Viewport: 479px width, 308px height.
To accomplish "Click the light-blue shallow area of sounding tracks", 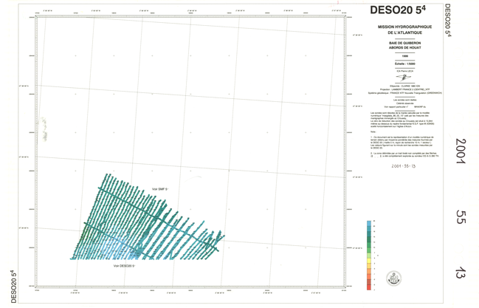I will (x=111, y=250).
